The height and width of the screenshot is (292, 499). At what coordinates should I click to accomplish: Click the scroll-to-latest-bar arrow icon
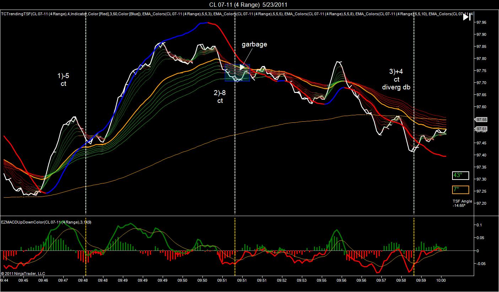tap(467, 17)
